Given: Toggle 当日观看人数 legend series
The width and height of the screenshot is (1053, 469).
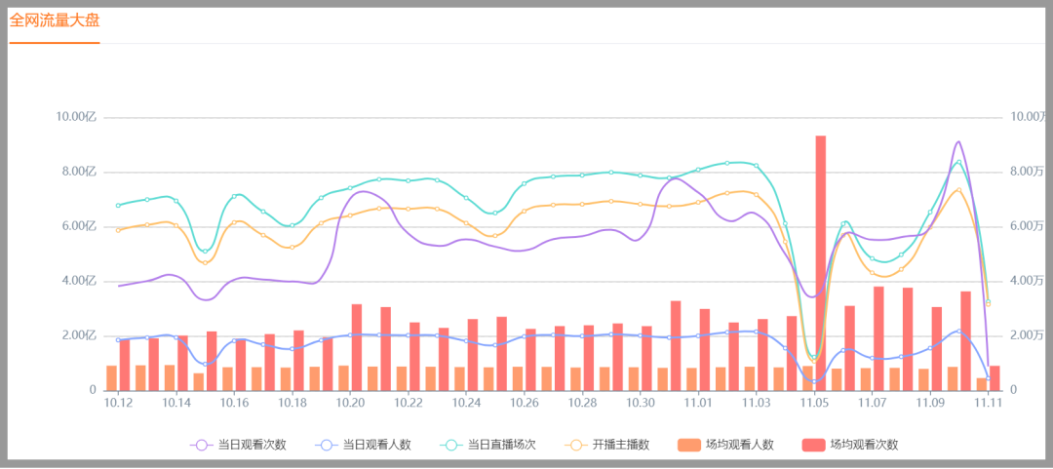Looking at the screenshot, I should (x=363, y=445).
